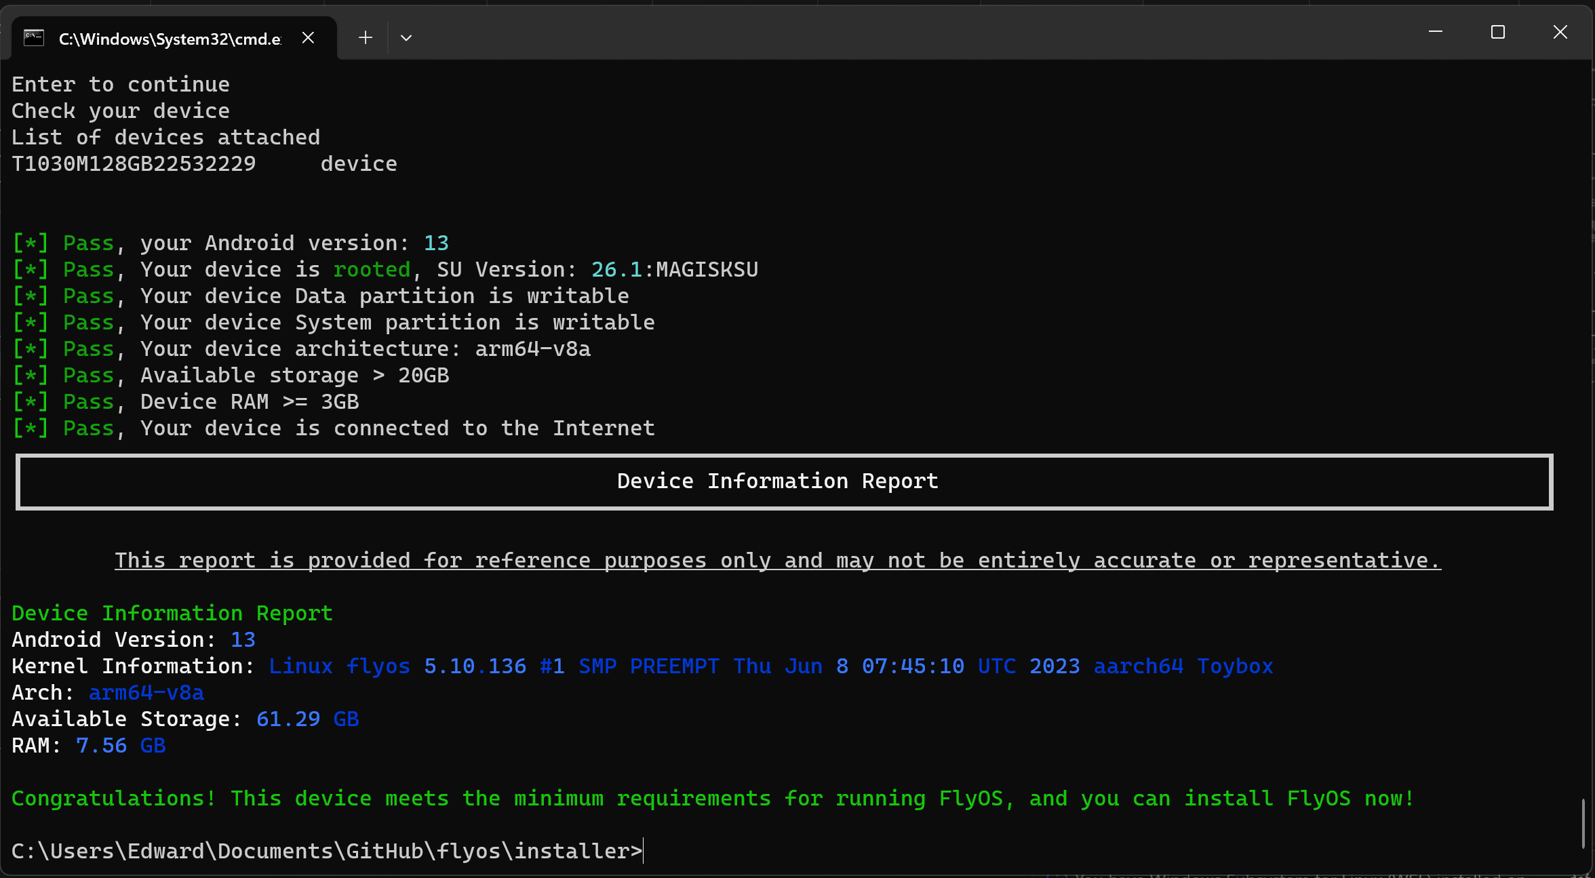Click the cmd.exe tab icon
The image size is (1595, 878).
tap(34, 38)
